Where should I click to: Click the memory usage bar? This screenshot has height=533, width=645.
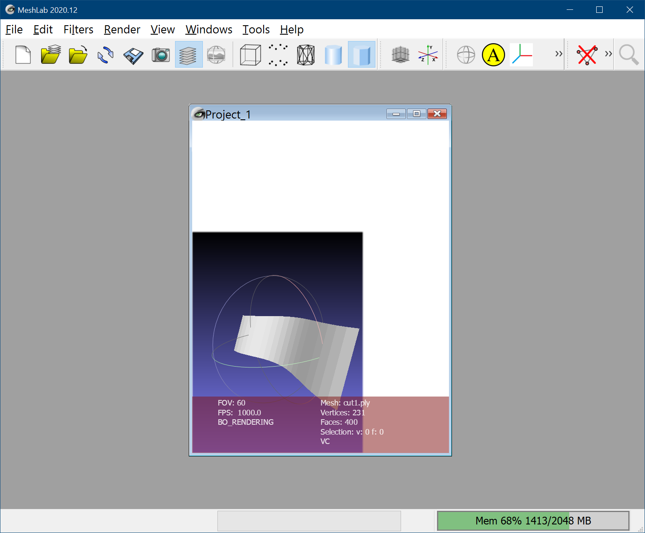tap(533, 521)
